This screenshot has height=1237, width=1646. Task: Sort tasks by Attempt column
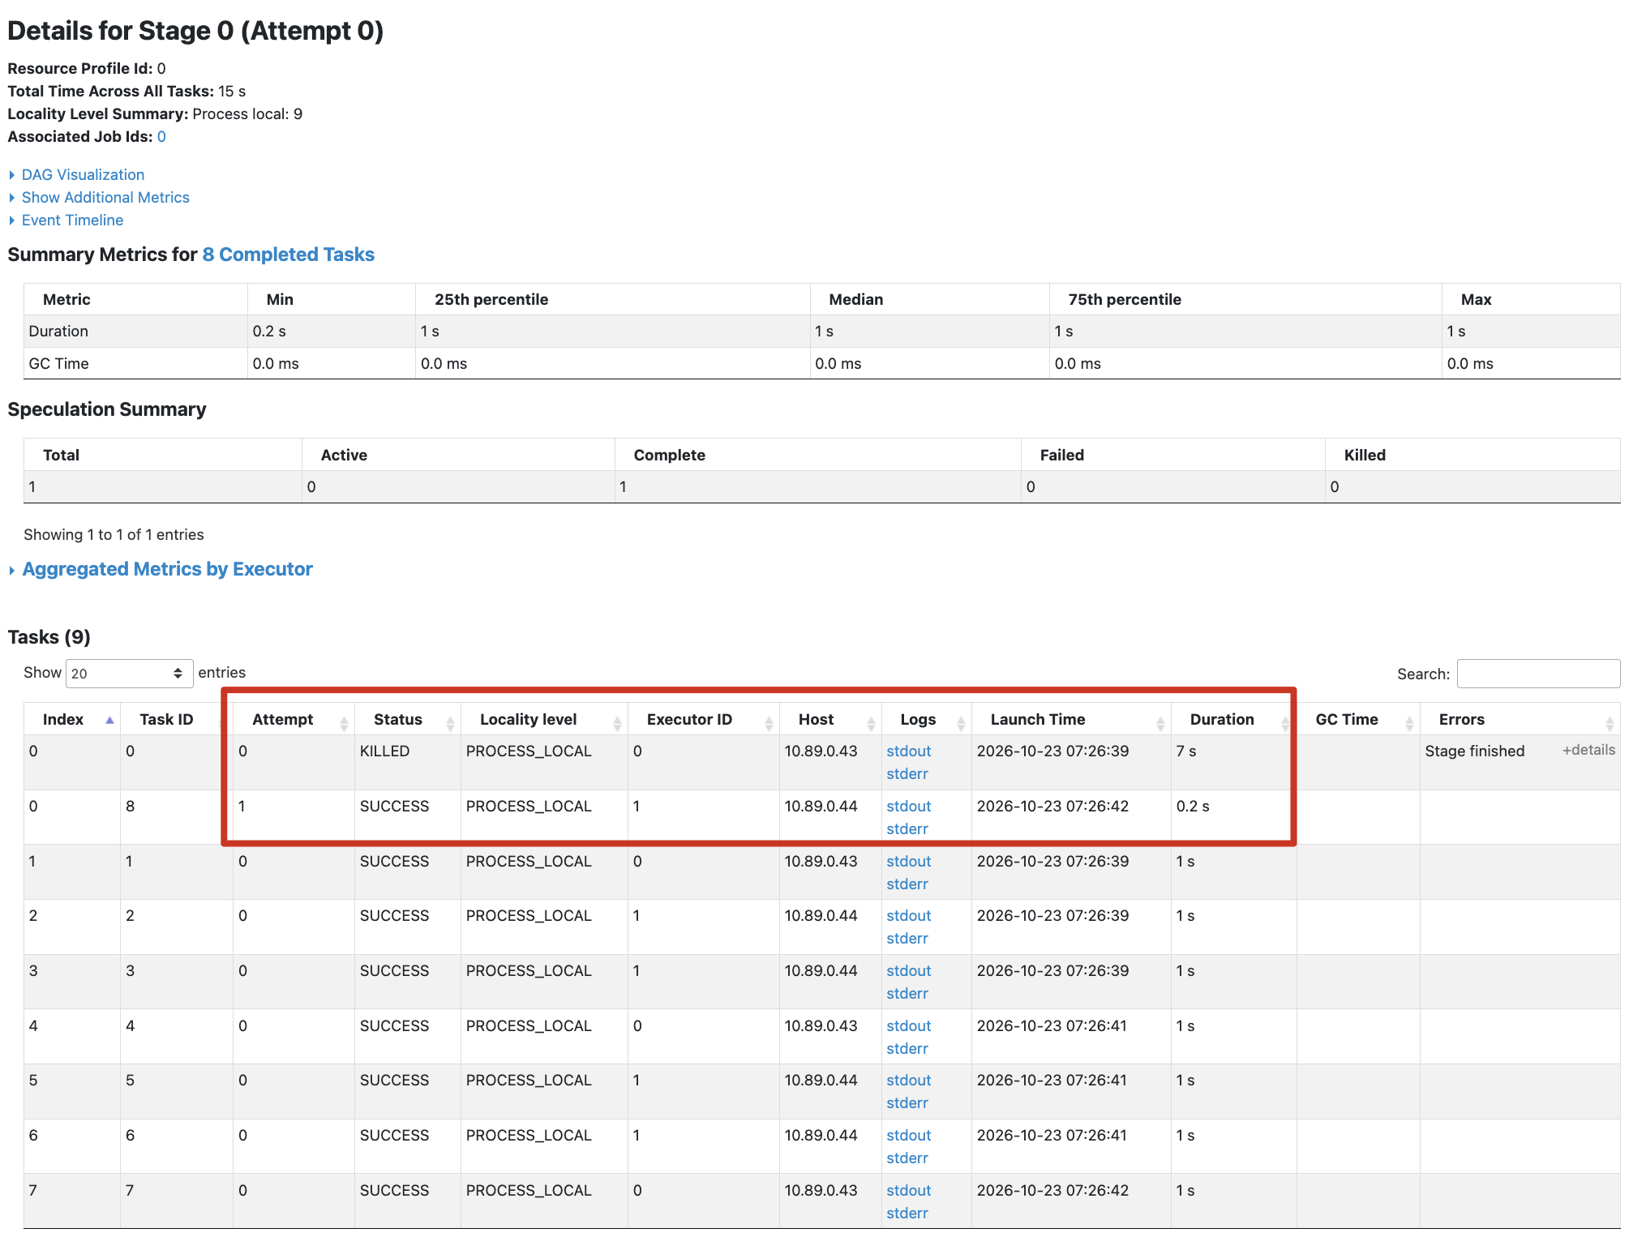tap(294, 720)
